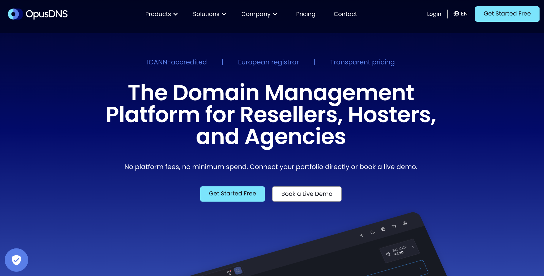Click the filter funnel icon in preview
This screenshot has height=276, width=544.
tap(229, 272)
